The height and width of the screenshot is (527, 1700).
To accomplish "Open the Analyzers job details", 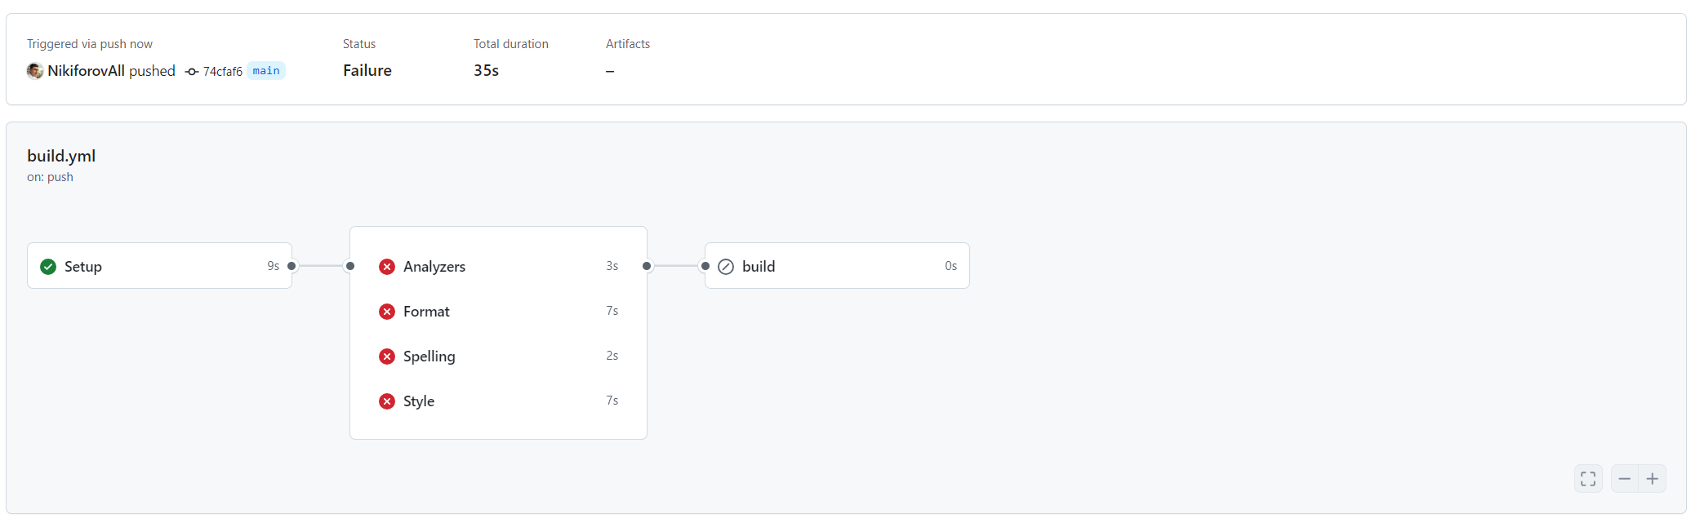I will pyautogui.click(x=498, y=267).
